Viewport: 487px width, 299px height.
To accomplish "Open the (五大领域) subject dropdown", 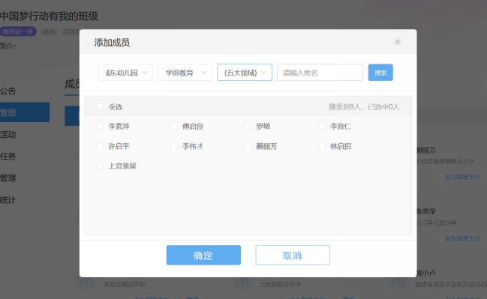I will point(245,73).
